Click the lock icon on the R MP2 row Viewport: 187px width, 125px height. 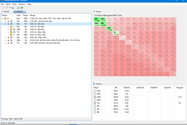[x=5, y=18]
